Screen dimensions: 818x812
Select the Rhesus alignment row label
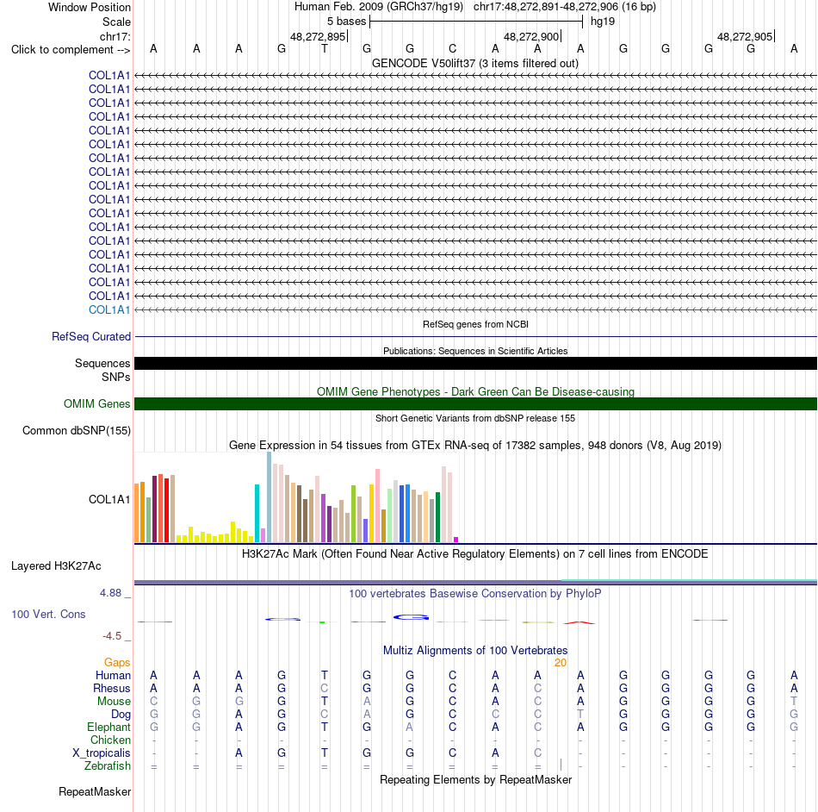click(x=112, y=688)
